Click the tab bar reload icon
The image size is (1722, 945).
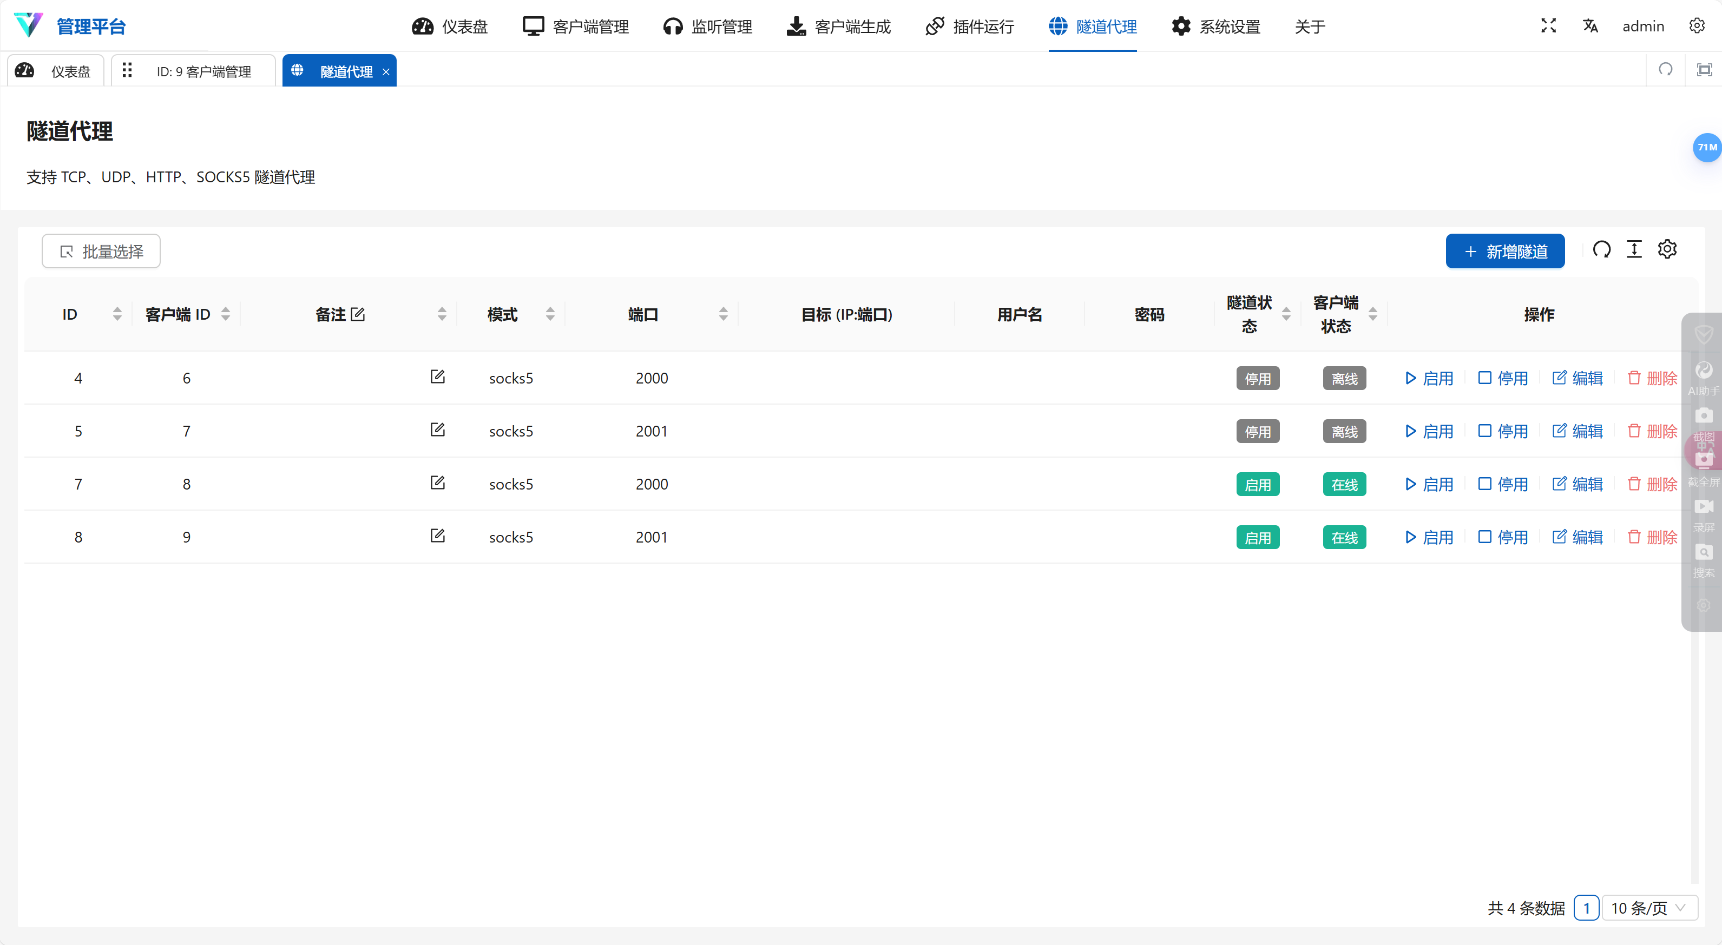tap(1665, 69)
